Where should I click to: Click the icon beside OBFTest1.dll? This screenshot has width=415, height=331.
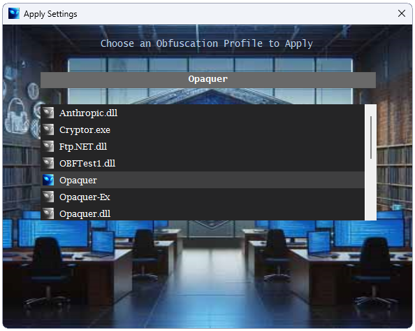point(48,163)
